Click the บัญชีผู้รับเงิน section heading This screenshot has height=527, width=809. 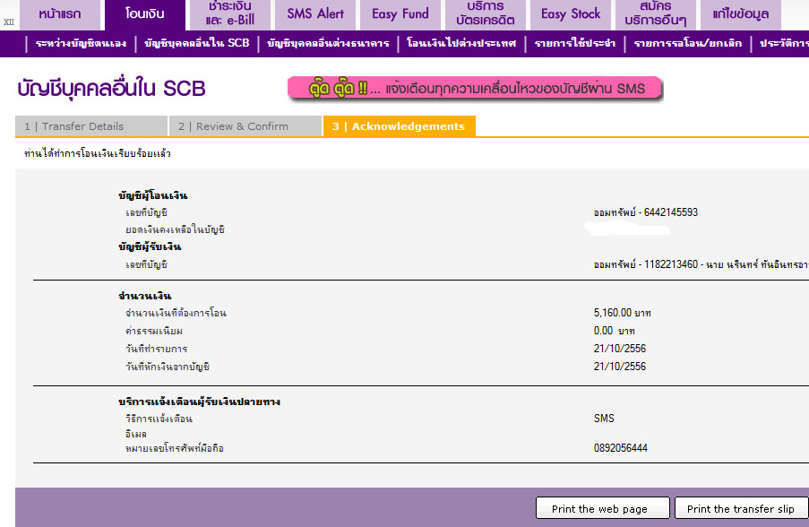tap(150, 246)
